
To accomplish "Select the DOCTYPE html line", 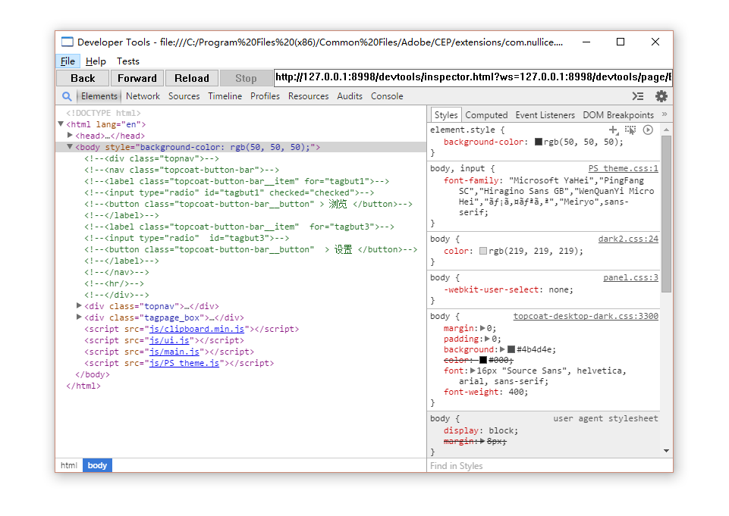I will pos(102,113).
